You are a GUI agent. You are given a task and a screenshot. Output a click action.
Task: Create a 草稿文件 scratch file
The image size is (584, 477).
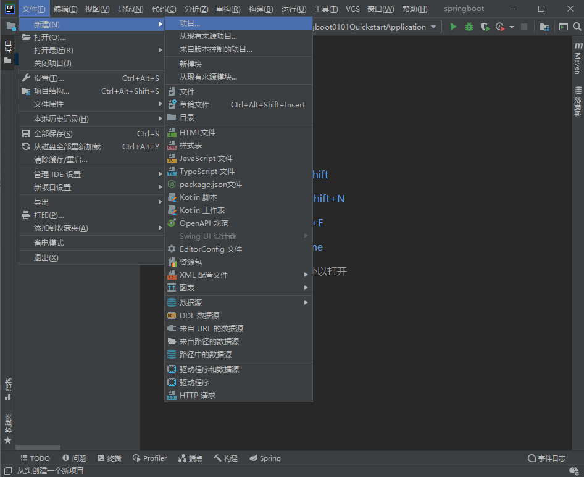pos(238,105)
